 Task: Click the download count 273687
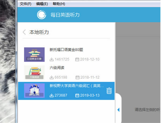coord(61,95)
